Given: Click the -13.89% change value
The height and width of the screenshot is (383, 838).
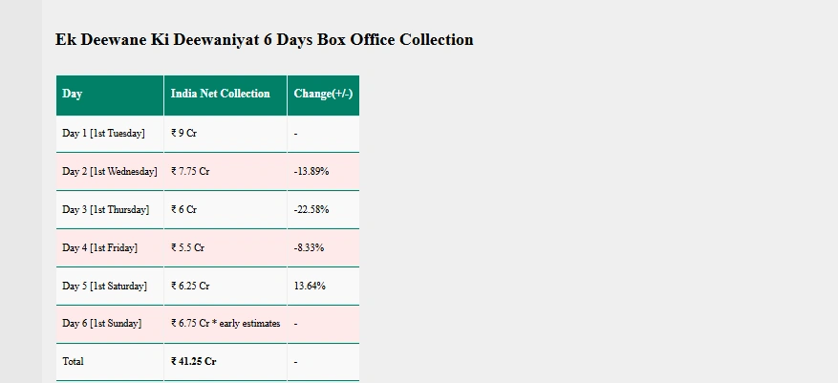Looking at the screenshot, I should click(312, 172).
